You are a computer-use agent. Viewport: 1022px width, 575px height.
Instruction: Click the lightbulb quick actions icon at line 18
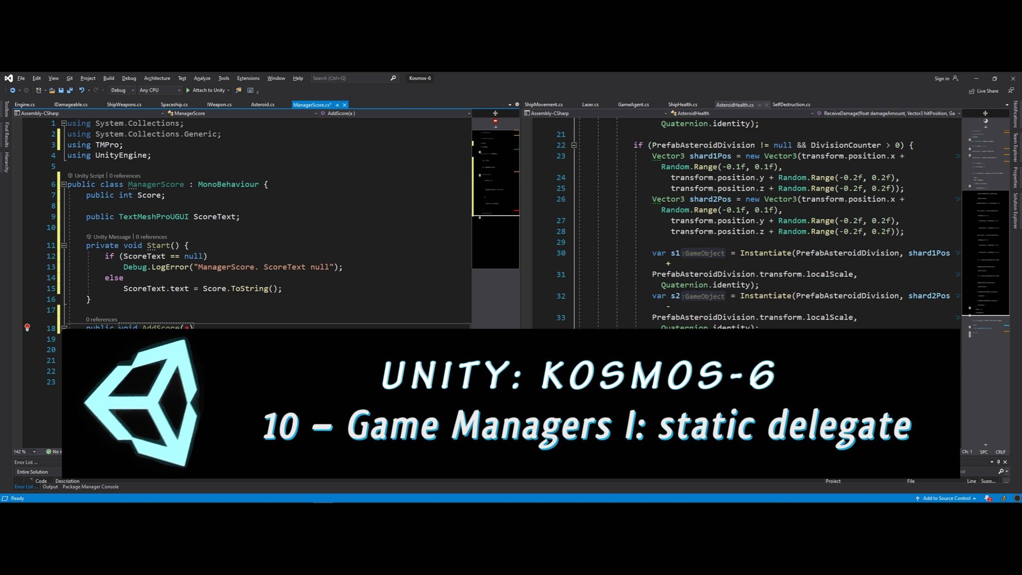click(27, 328)
